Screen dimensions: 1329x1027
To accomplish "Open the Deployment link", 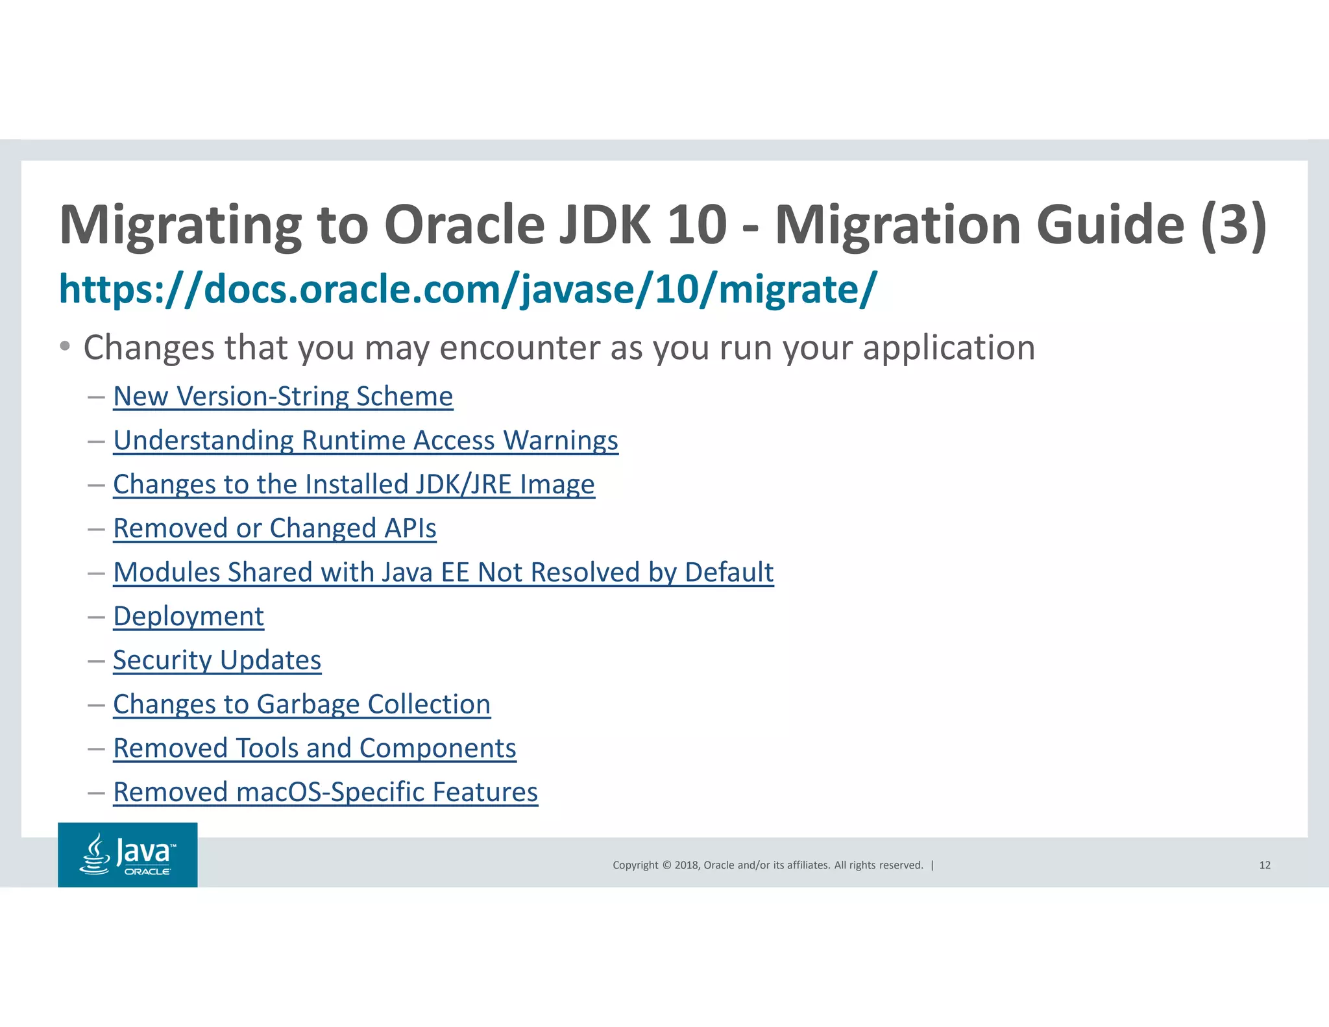I will [x=188, y=616].
